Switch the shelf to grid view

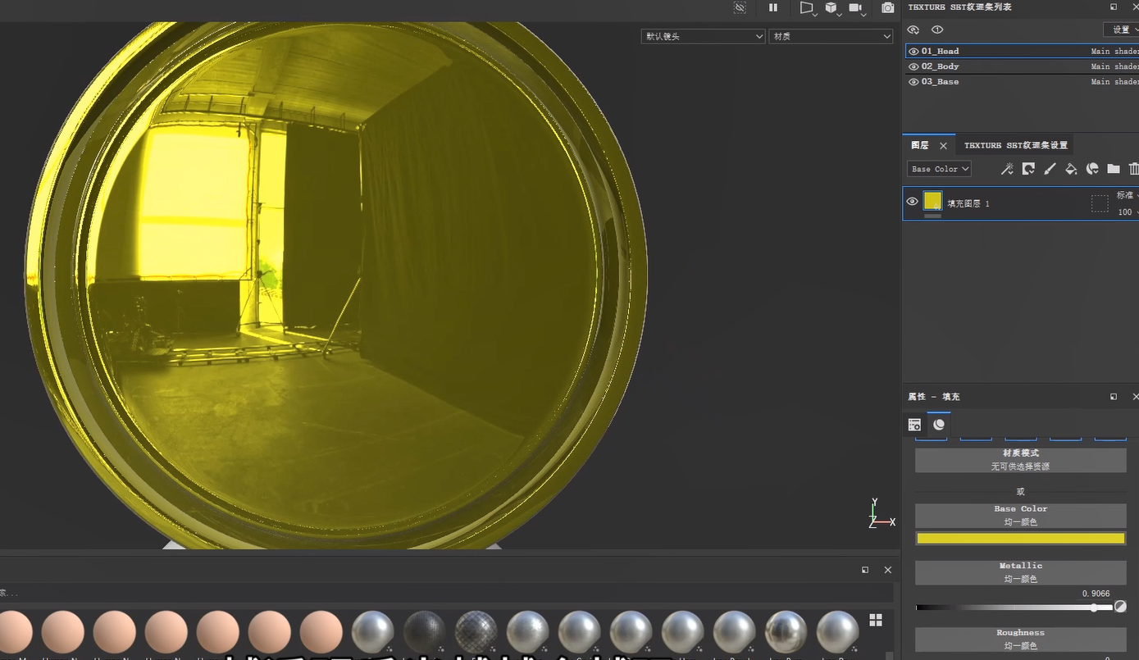(x=876, y=620)
